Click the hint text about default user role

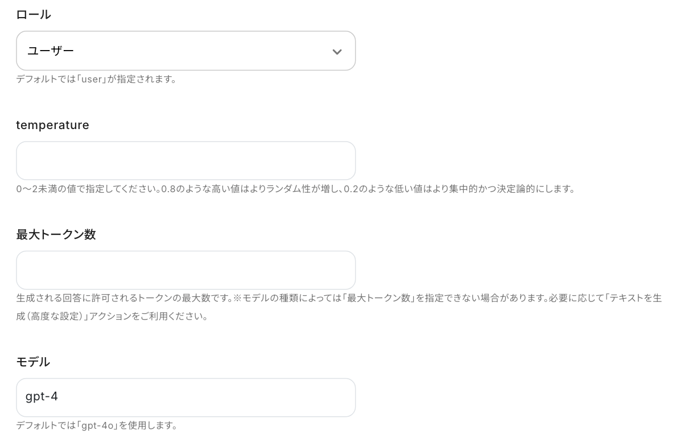[x=96, y=79]
